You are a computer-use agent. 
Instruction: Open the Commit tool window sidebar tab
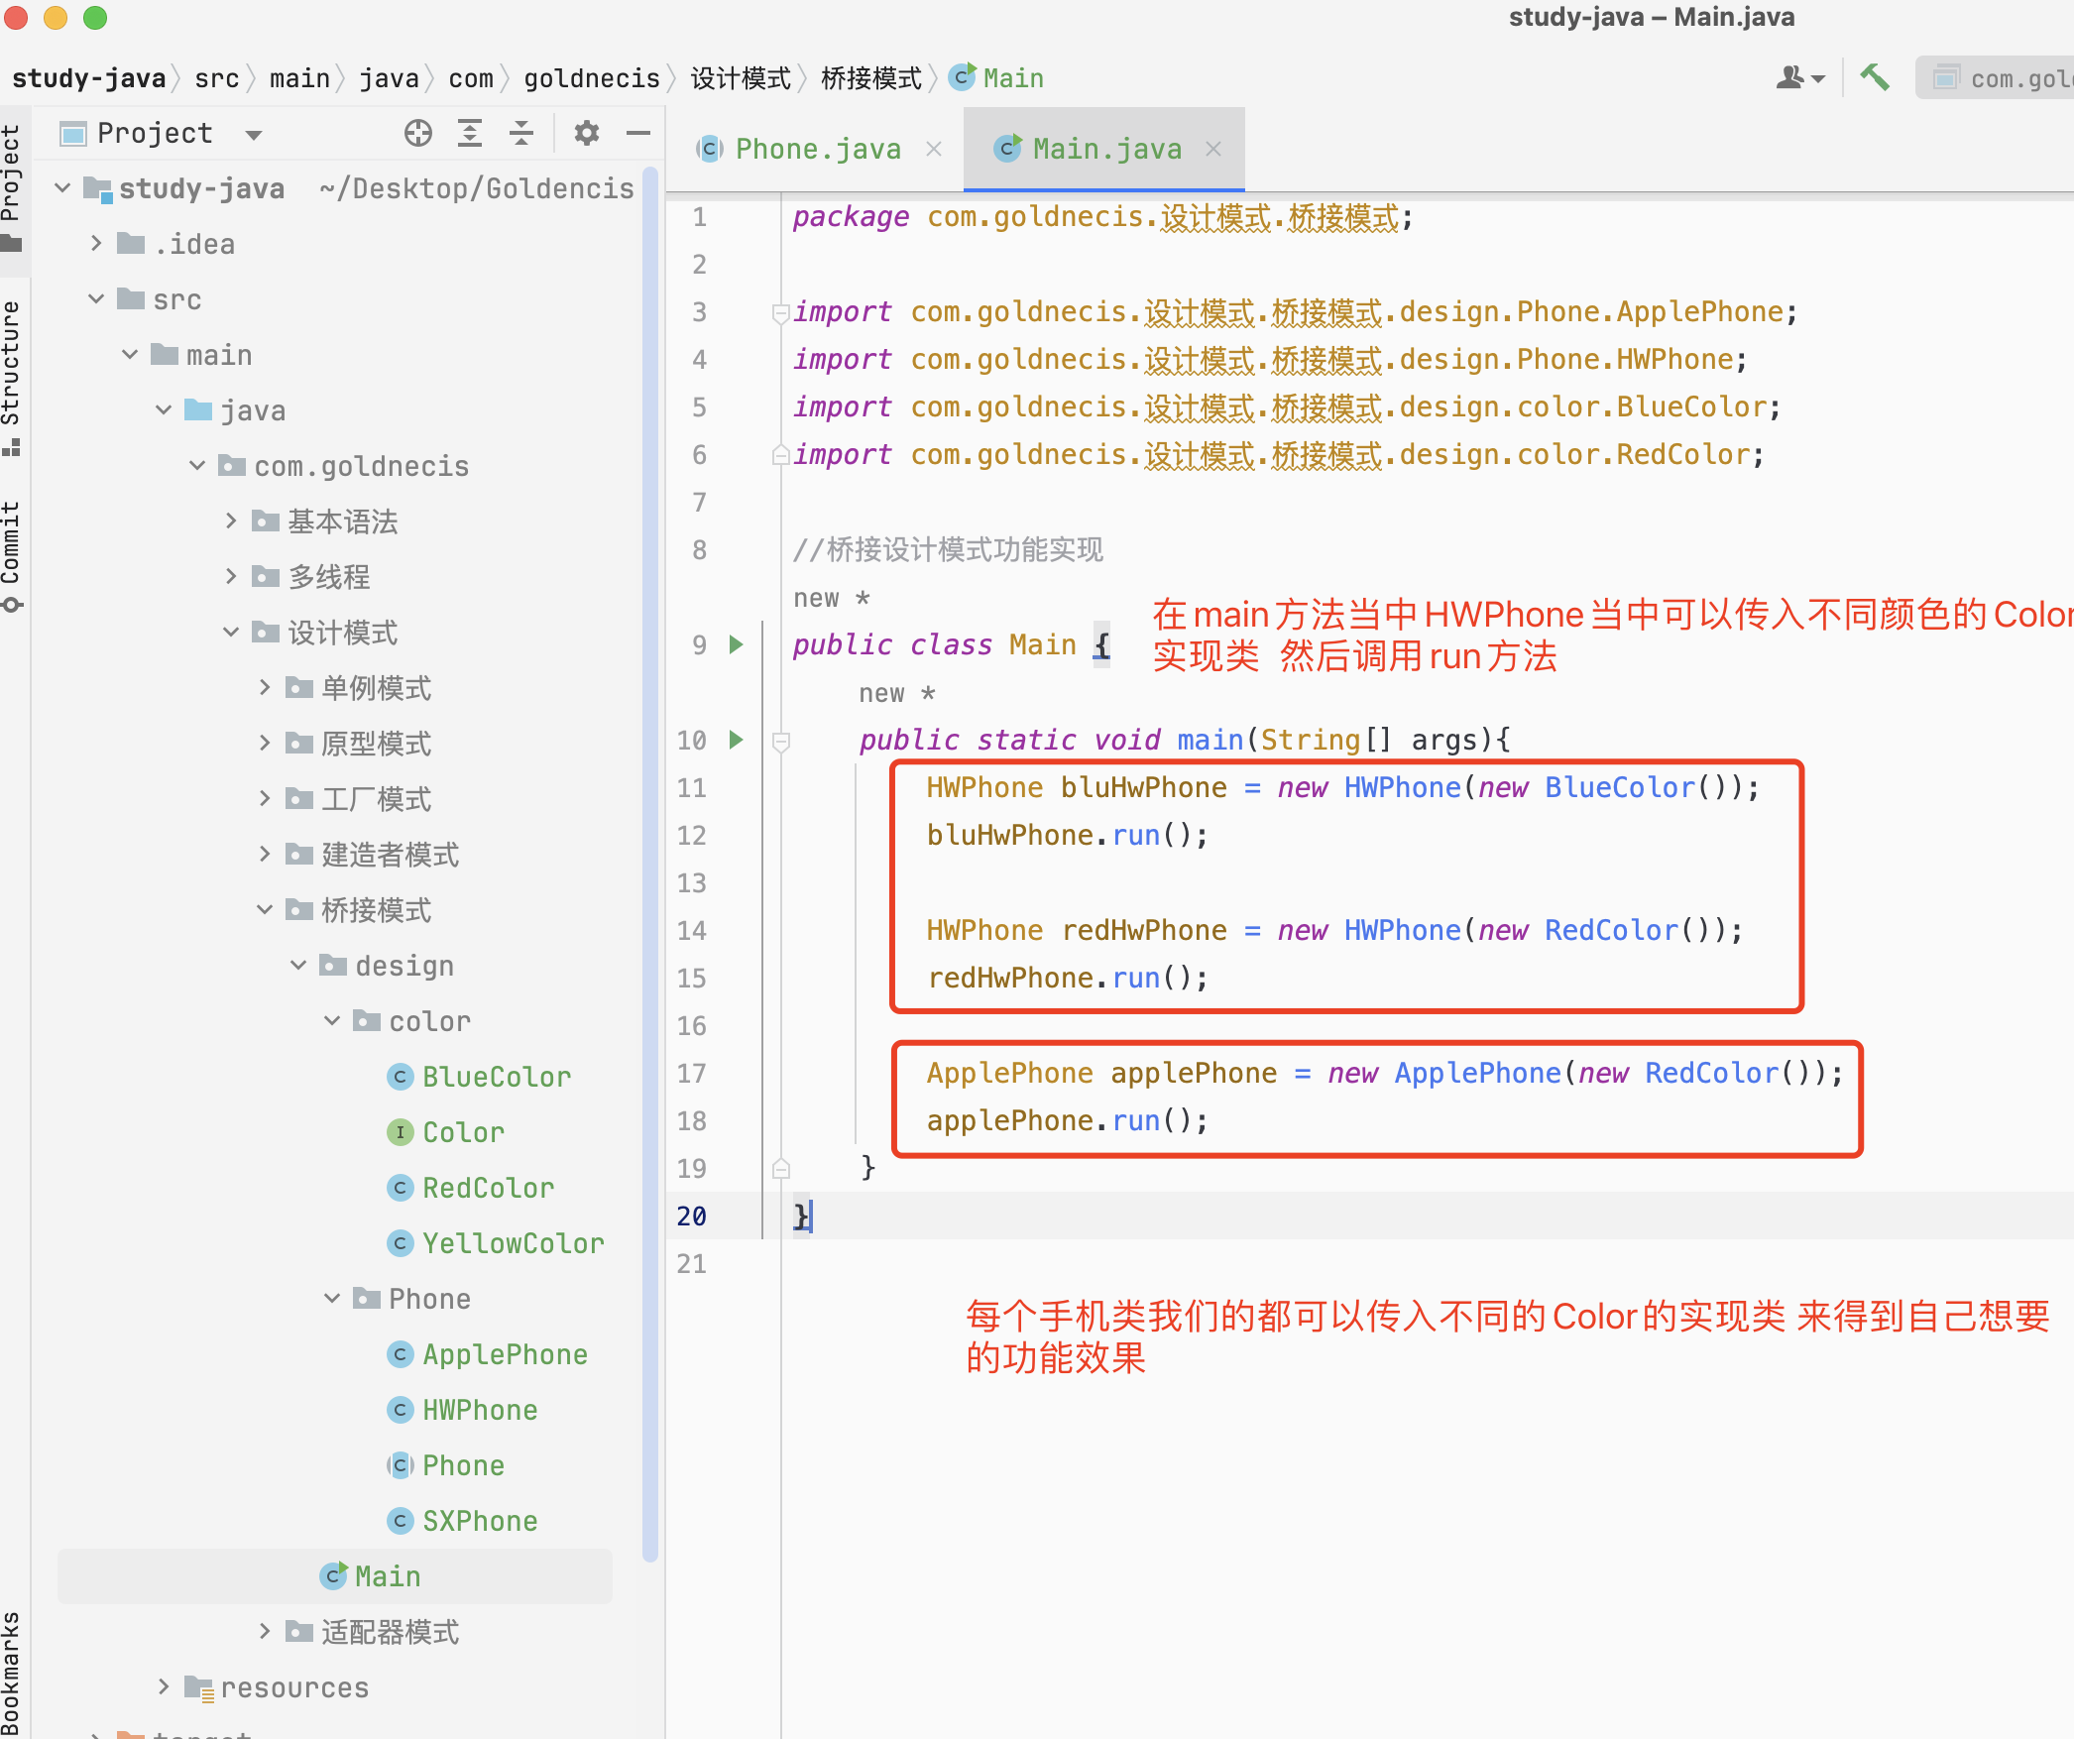[12, 557]
